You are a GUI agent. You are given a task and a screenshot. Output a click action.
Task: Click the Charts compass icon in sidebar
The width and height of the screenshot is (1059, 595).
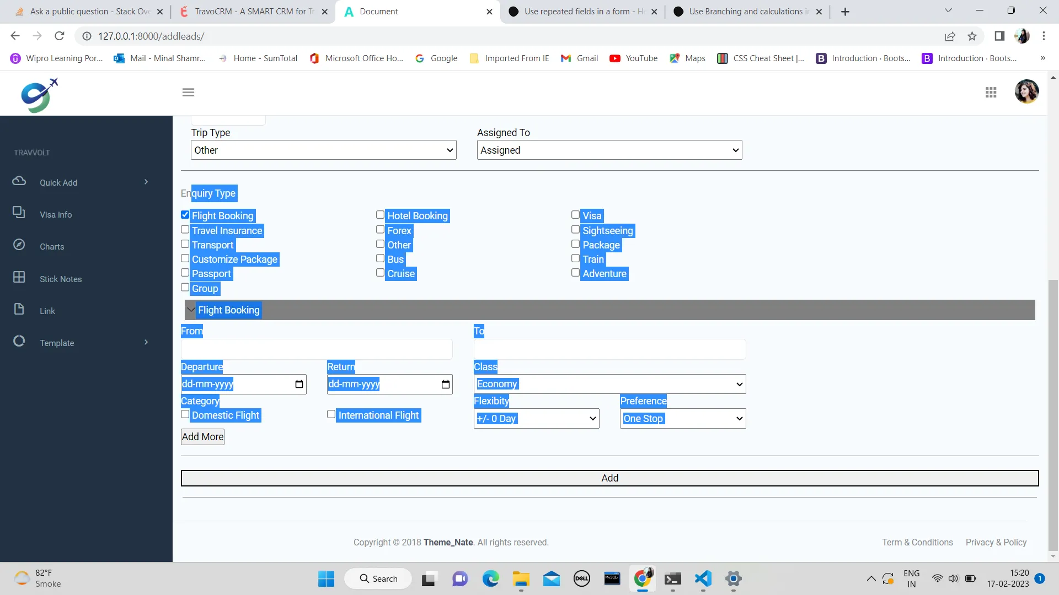pos(19,245)
